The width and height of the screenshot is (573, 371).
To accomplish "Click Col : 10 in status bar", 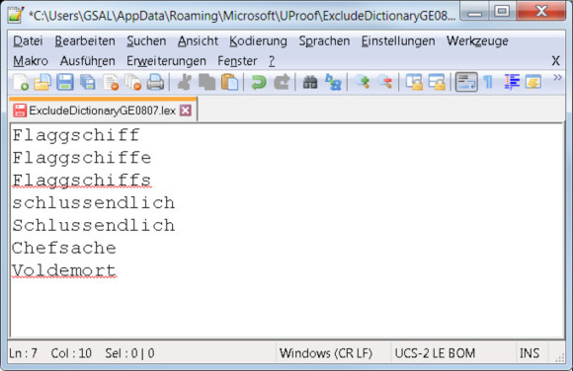I will coord(71,353).
